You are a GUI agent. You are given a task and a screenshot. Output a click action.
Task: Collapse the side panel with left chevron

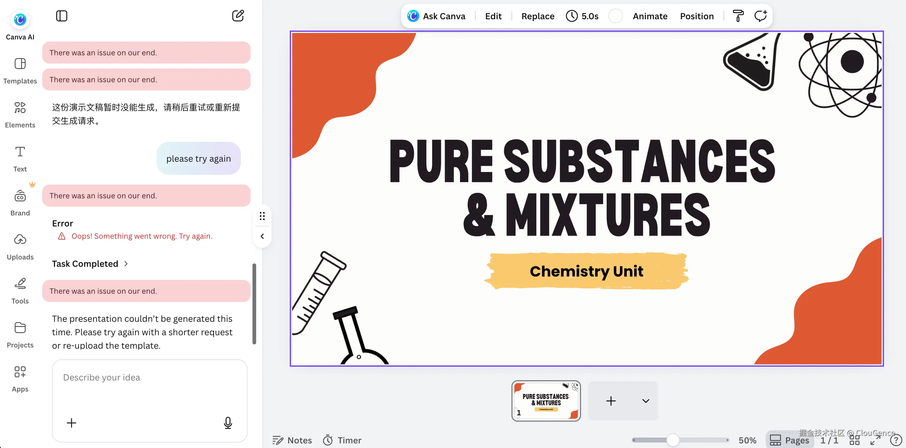(x=262, y=236)
